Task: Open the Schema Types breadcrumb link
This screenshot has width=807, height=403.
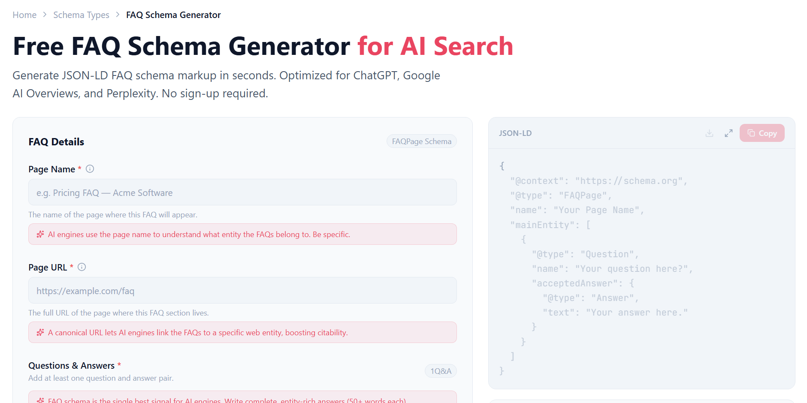Action: pos(81,15)
